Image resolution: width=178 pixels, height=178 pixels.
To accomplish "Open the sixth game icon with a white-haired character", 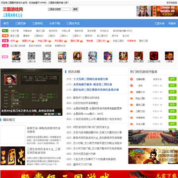I will click(x=92, y=56).
